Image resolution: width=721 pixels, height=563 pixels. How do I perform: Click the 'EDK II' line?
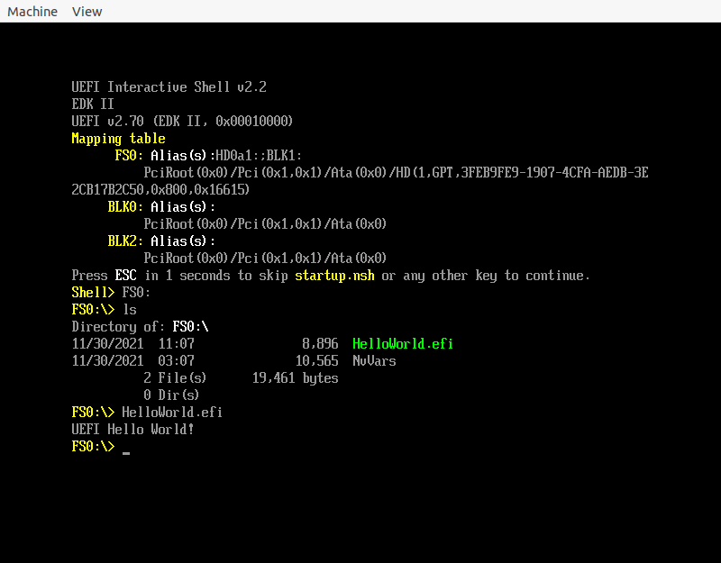93,104
